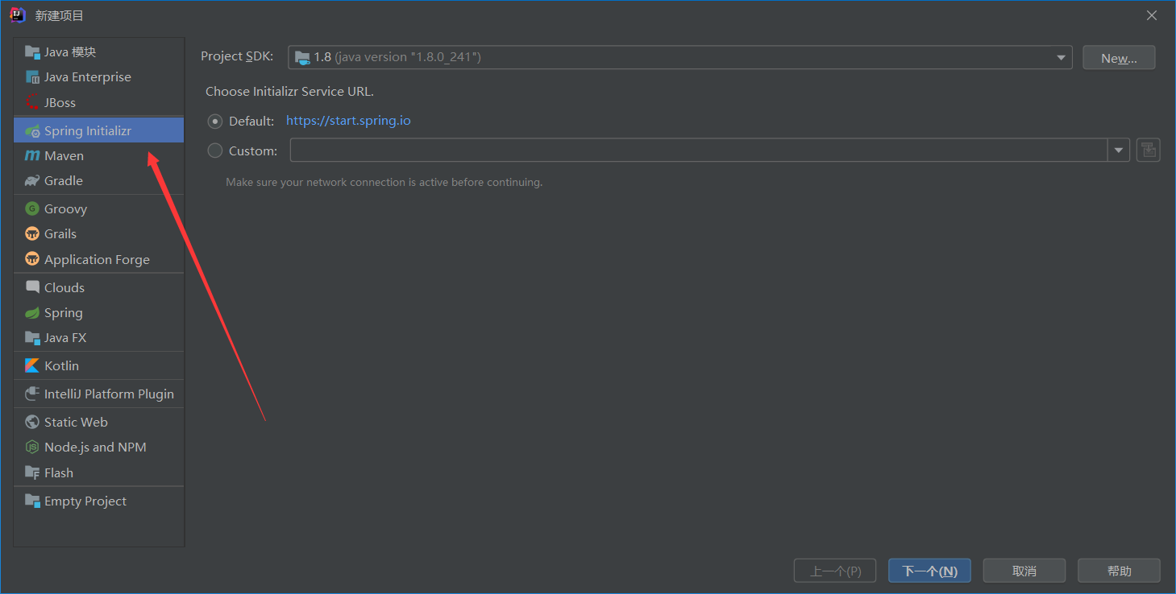1176x594 pixels.
Task: Click the Flash folder icon
Action: tap(32, 472)
